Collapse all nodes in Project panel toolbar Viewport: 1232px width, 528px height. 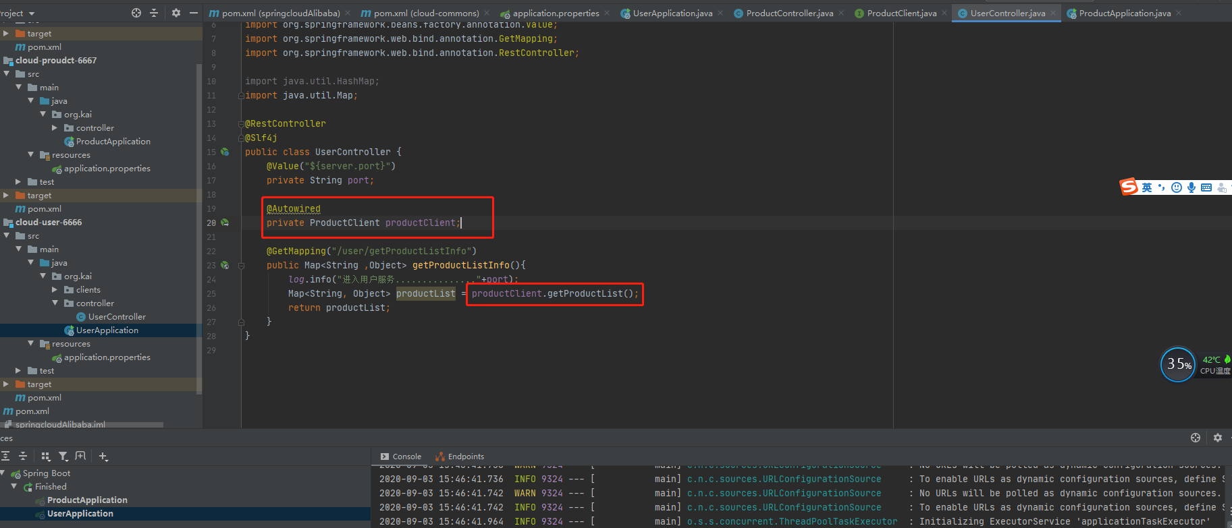click(154, 13)
